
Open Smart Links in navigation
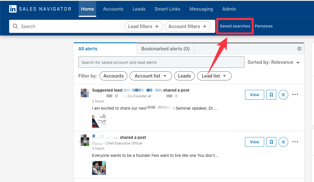click(167, 9)
